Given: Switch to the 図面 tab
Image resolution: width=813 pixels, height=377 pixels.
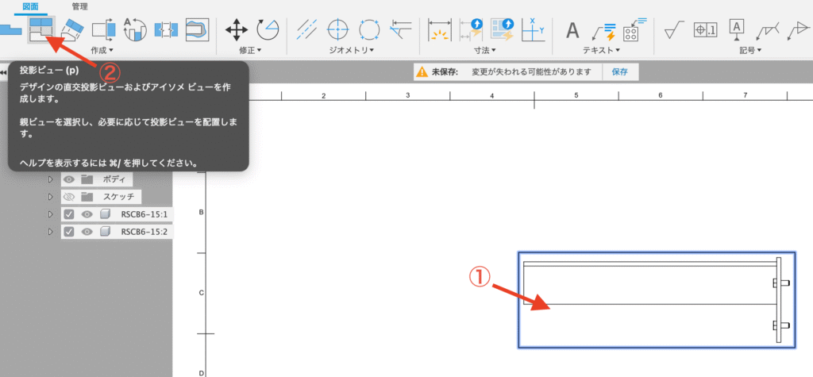Looking at the screenshot, I should coord(30,6).
